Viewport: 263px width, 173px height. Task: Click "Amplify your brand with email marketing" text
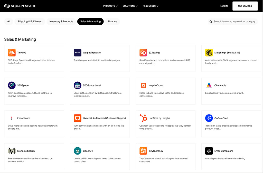(225, 158)
